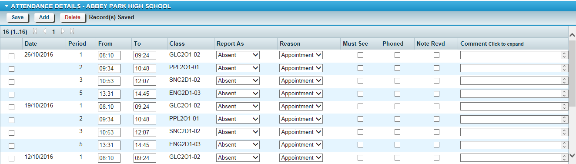Go to first page pagination icon
Viewport: 576px width, 164px height.
35,32
